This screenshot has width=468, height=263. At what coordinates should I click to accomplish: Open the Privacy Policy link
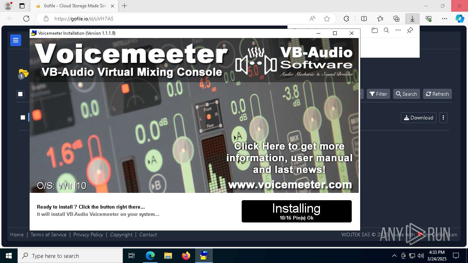[88, 235]
